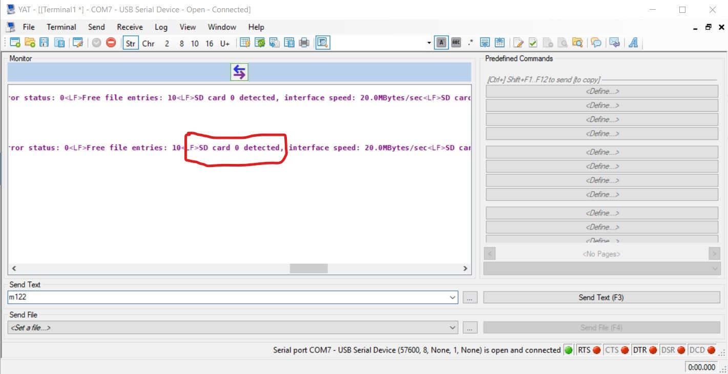
Task: Create a new terminal from toolbar
Action: (x=15, y=43)
